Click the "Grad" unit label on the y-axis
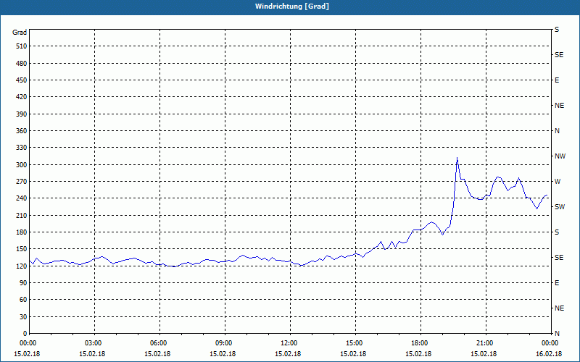Screen dimensions: 580x362 point(20,33)
